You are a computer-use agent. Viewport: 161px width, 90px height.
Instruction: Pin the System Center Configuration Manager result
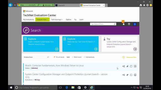[127, 75]
